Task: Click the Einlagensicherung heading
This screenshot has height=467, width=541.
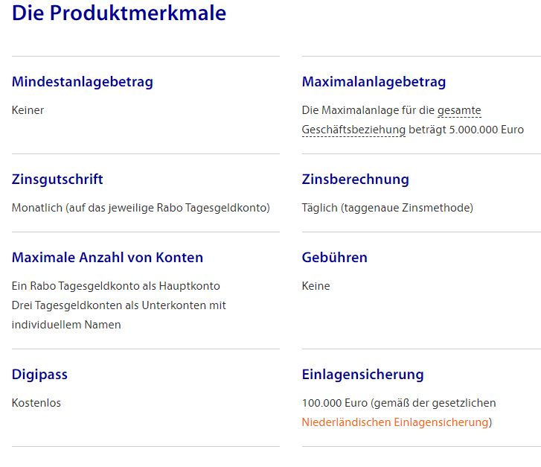Action: 362,375
